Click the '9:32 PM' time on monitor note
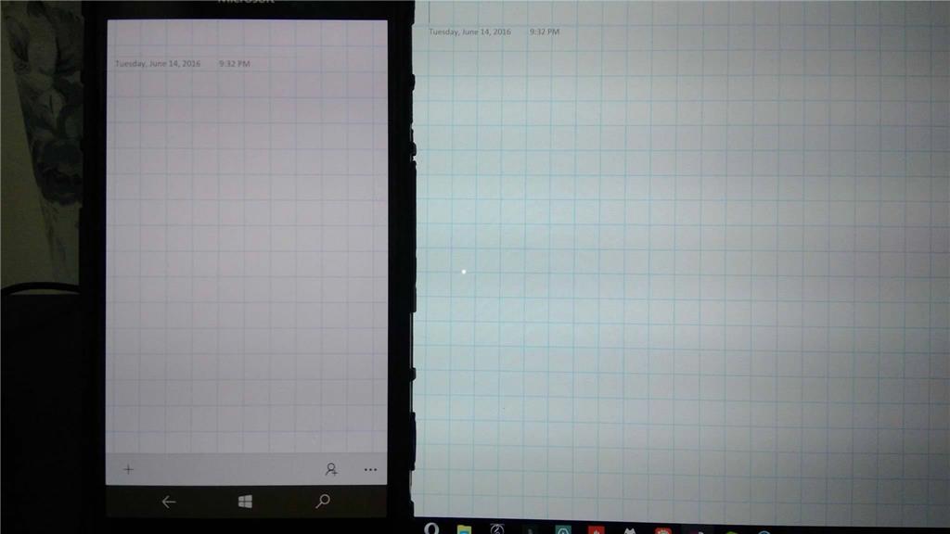The height and width of the screenshot is (534, 950). [x=544, y=32]
